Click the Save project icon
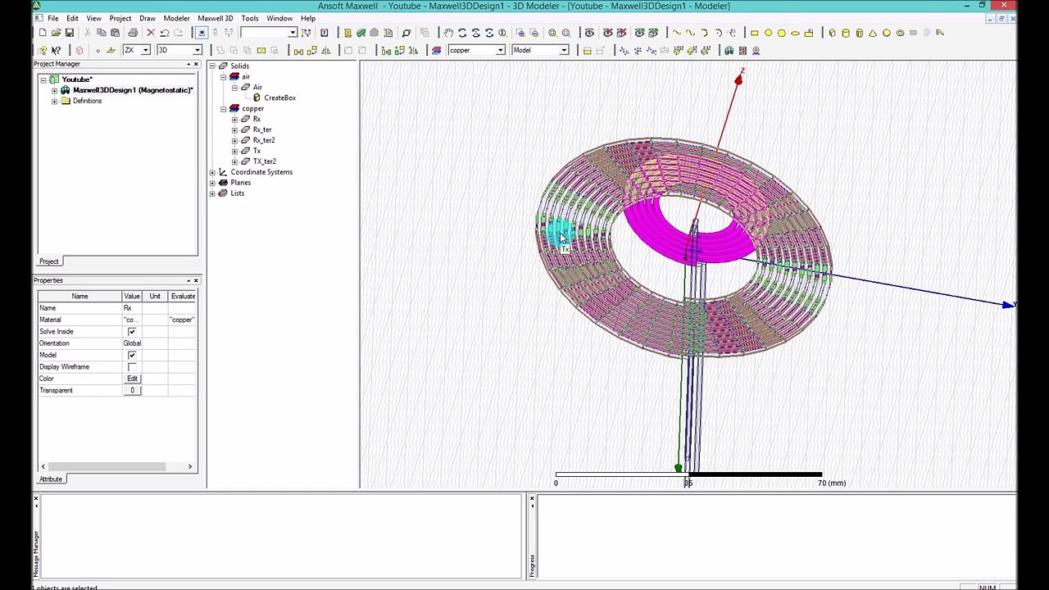The width and height of the screenshot is (1049, 590). coord(70,33)
